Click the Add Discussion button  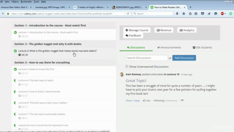[x=184, y=58]
